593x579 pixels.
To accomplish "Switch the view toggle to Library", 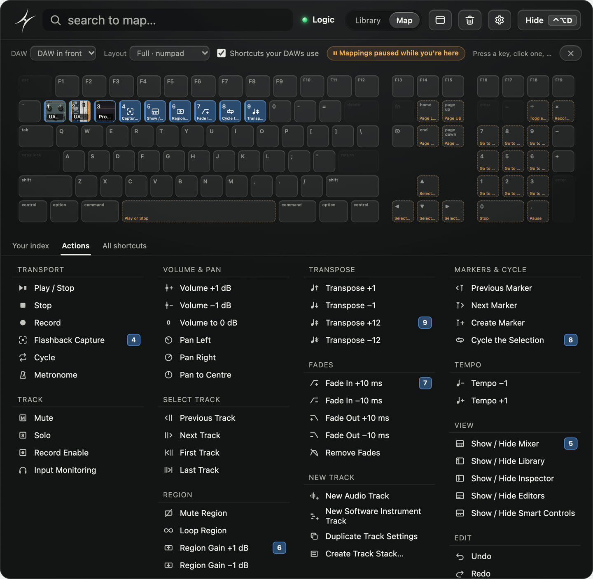I will pos(368,20).
